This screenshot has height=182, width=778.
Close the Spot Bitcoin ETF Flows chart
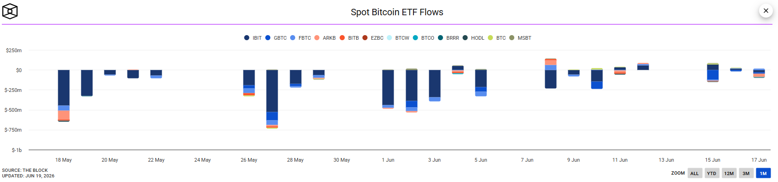pos(766,11)
